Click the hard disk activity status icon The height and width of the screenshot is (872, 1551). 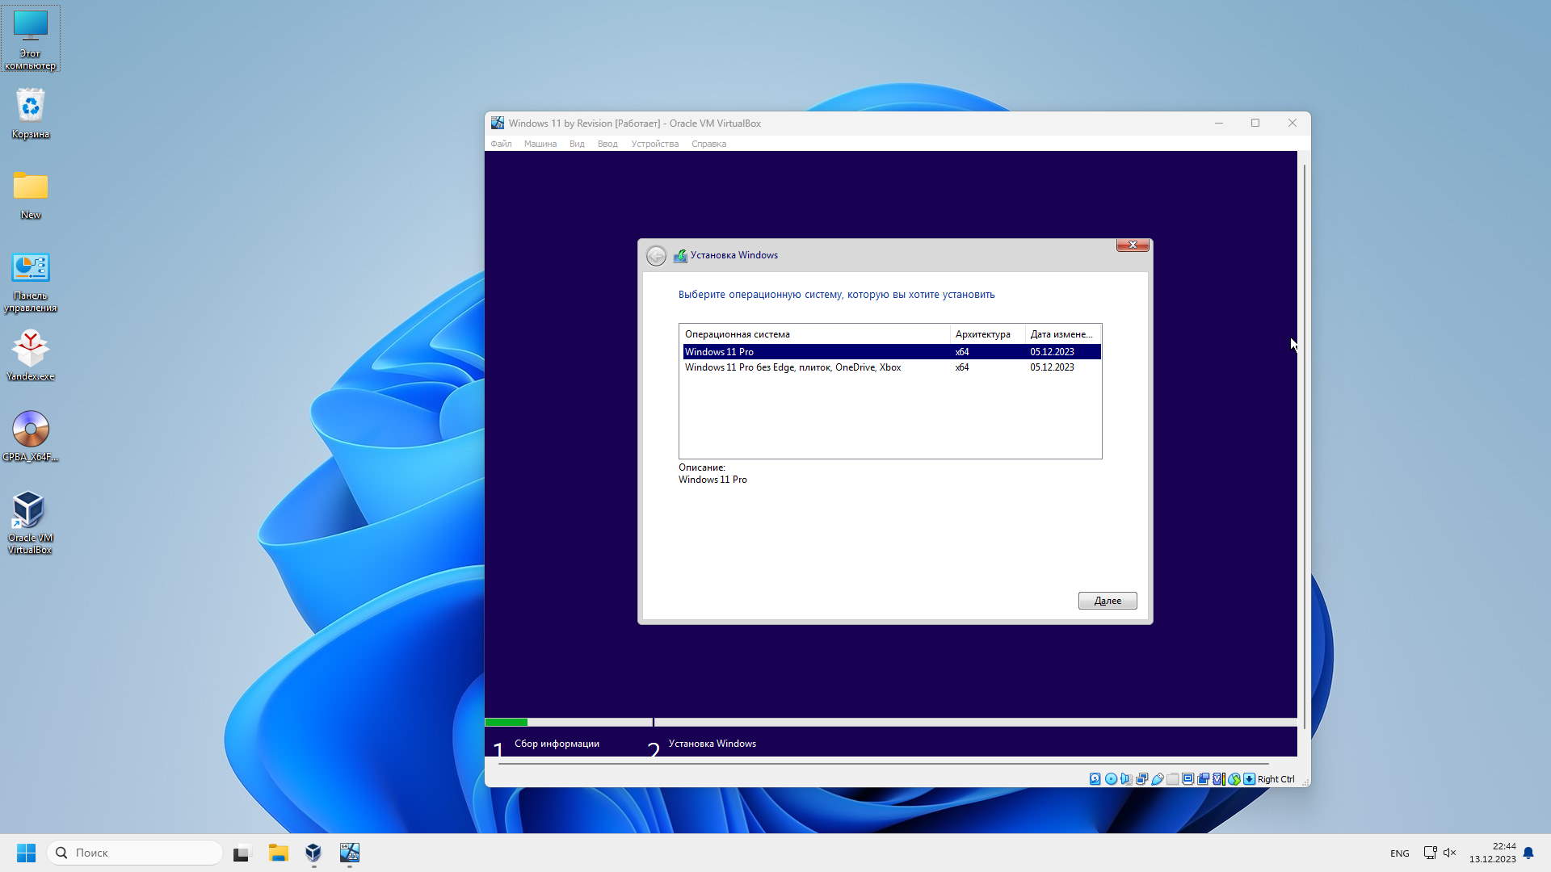click(1095, 779)
